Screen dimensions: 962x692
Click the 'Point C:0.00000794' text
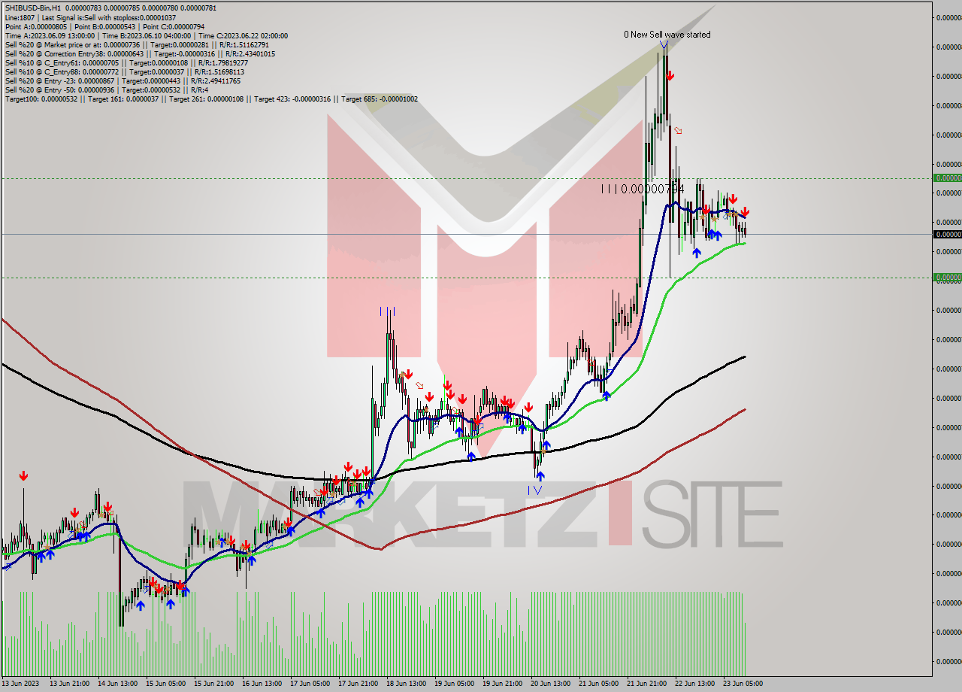click(174, 26)
